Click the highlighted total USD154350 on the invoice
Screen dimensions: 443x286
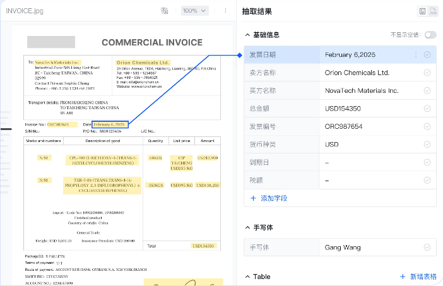coord(203,246)
